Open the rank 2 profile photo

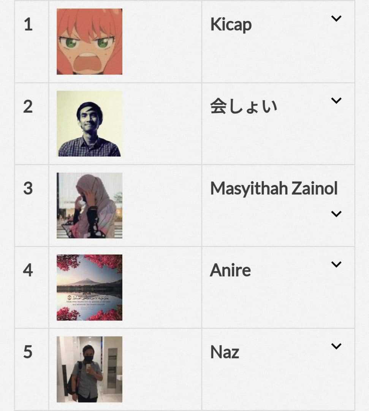tap(90, 124)
